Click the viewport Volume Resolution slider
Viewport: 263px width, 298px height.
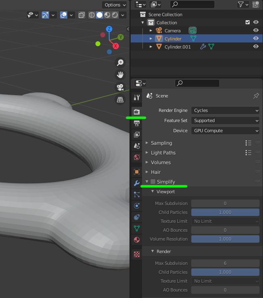225,239
